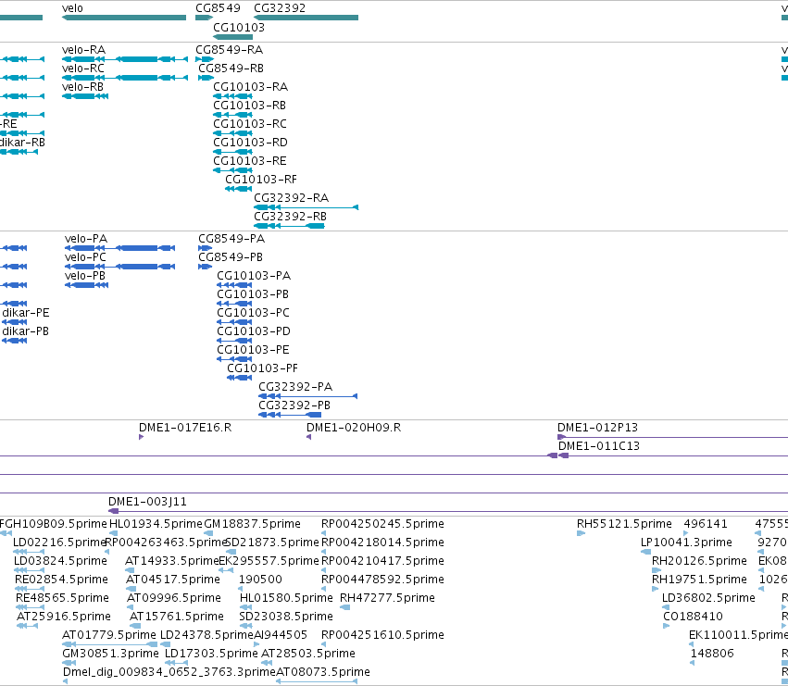
Task: Open the CG10103-PA protein feature
Action: (234, 285)
